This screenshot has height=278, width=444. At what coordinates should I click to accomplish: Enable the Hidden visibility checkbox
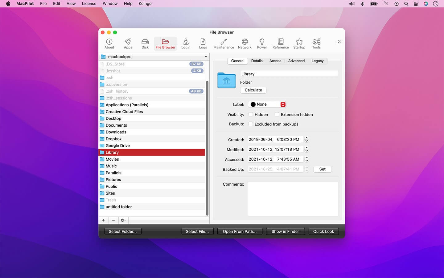coord(251,114)
